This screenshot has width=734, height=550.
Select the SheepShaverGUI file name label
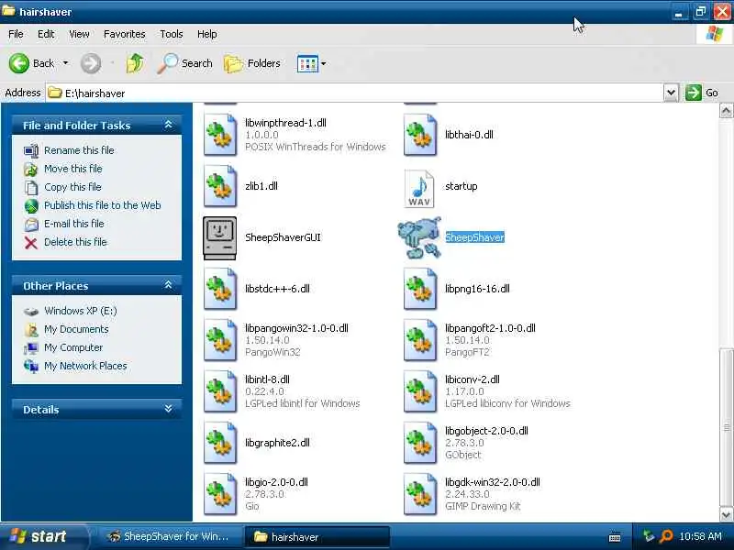[x=283, y=237]
